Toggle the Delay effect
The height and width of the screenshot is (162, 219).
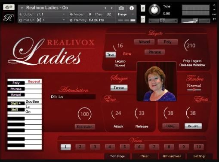pyautogui.click(x=170, y=126)
